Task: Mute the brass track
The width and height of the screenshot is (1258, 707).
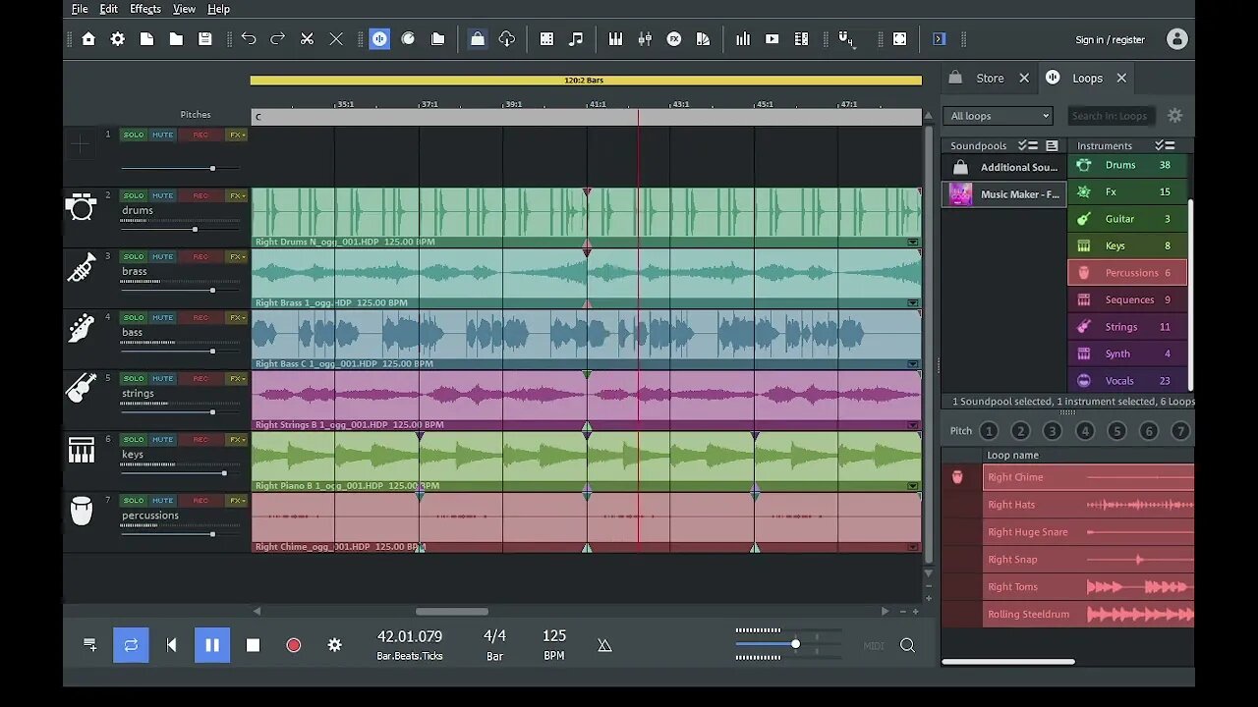Action: tap(162, 257)
